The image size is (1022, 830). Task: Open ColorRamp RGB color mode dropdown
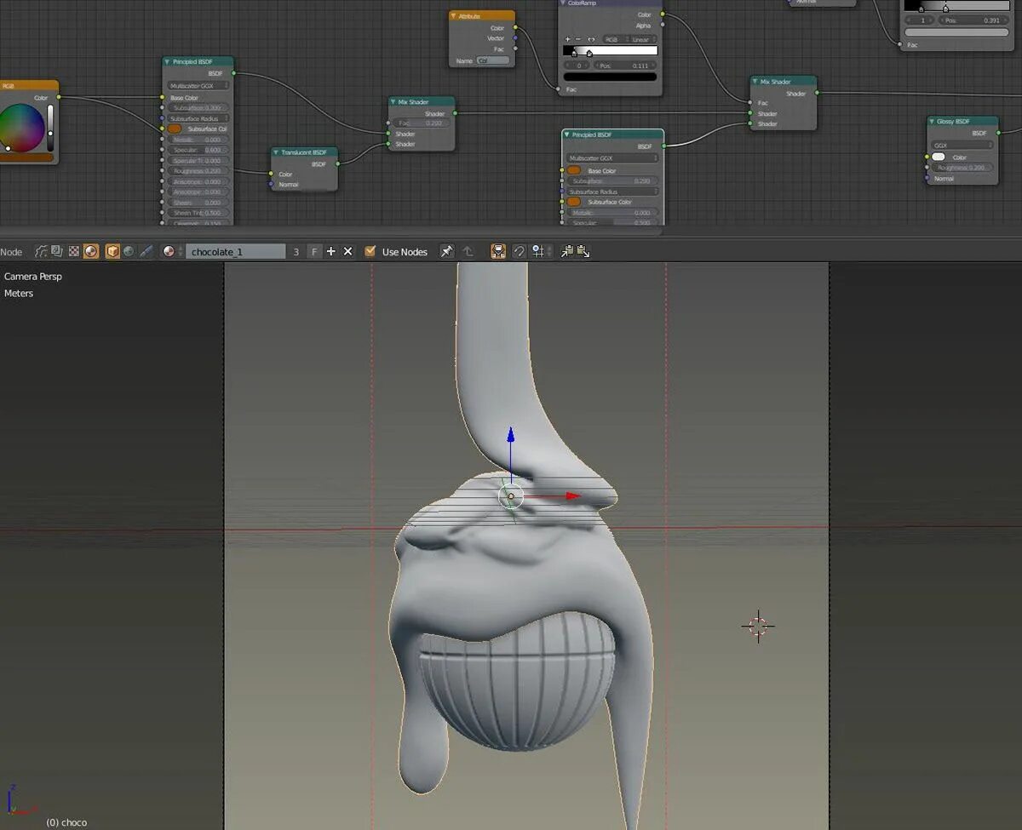click(x=615, y=39)
